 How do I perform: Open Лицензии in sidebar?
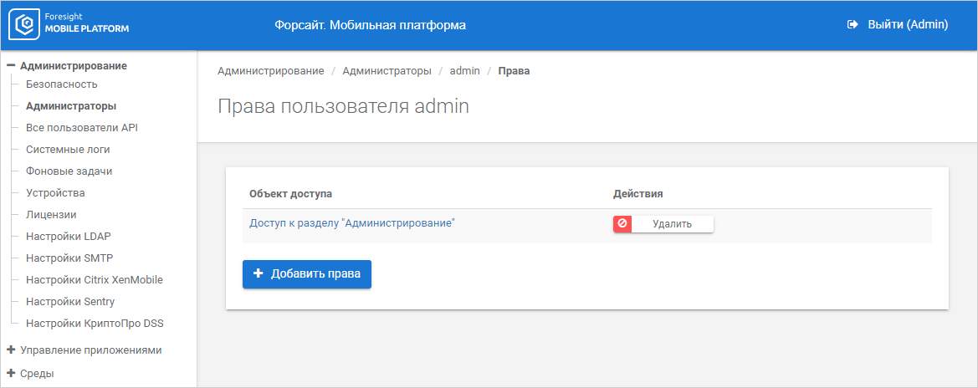(51, 215)
